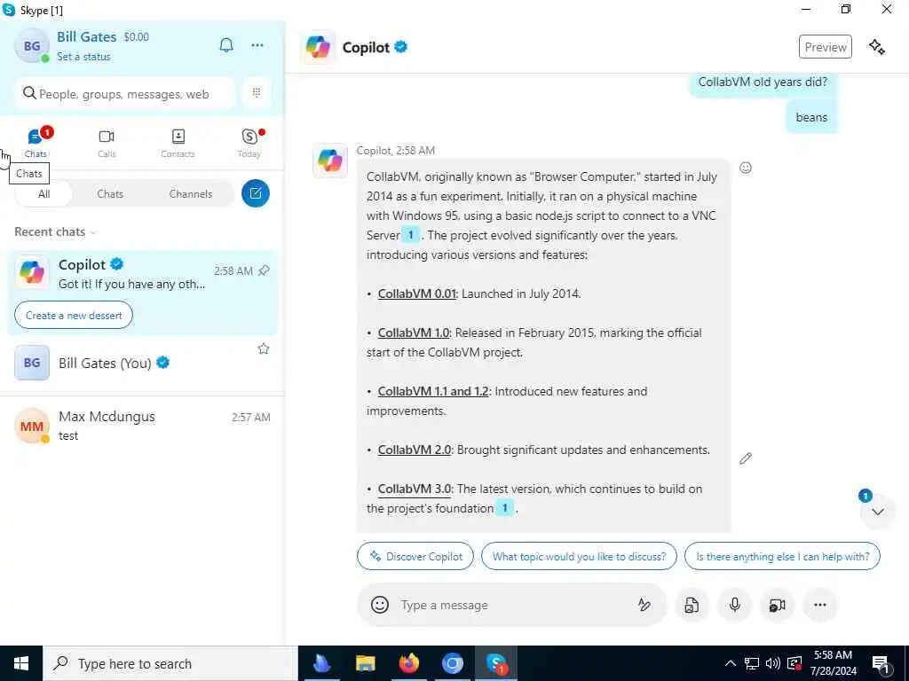Image resolution: width=909 pixels, height=681 pixels.
Task: Launch Firefox from the taskbar
Action: coord(408,663)
